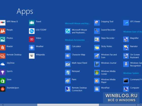Open the Calculator icon

tap(68, 48)
